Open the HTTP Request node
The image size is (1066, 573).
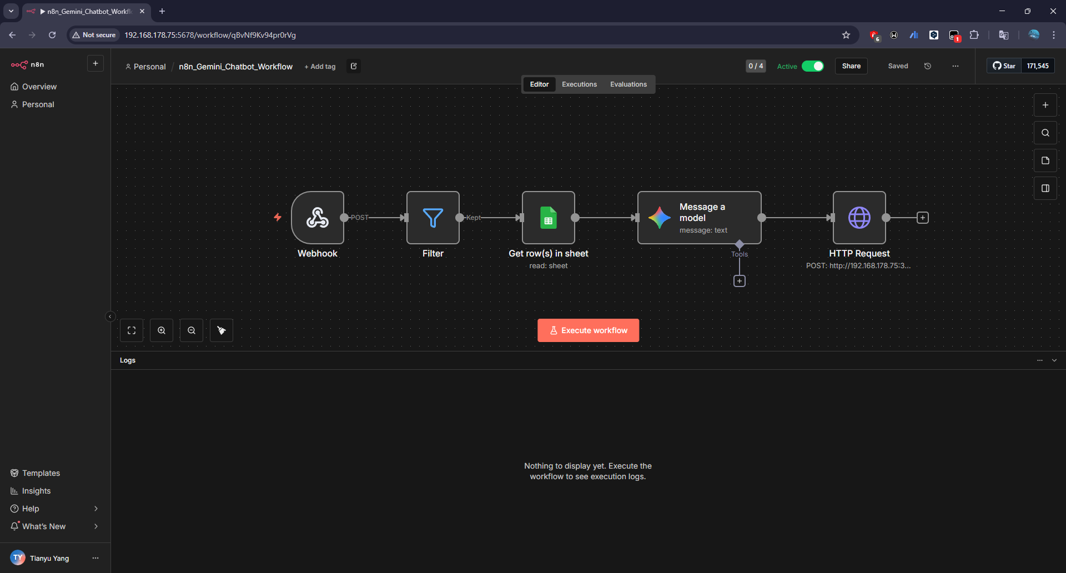[859, 218]
